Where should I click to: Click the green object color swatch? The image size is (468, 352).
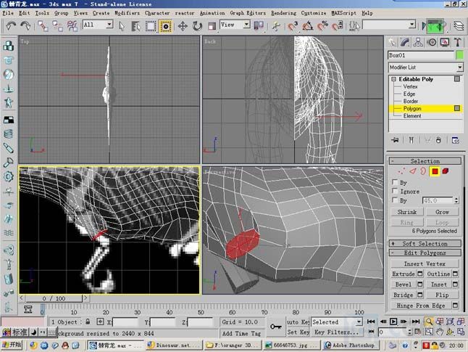459,55
